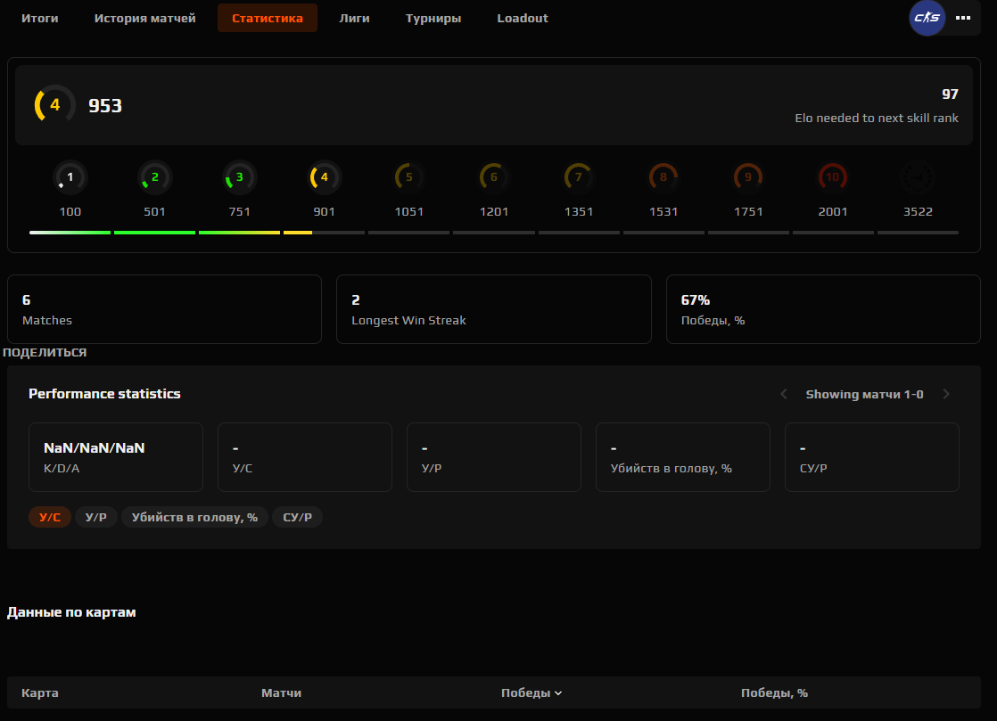Click the 67% Победы stat card

point(822,308)
